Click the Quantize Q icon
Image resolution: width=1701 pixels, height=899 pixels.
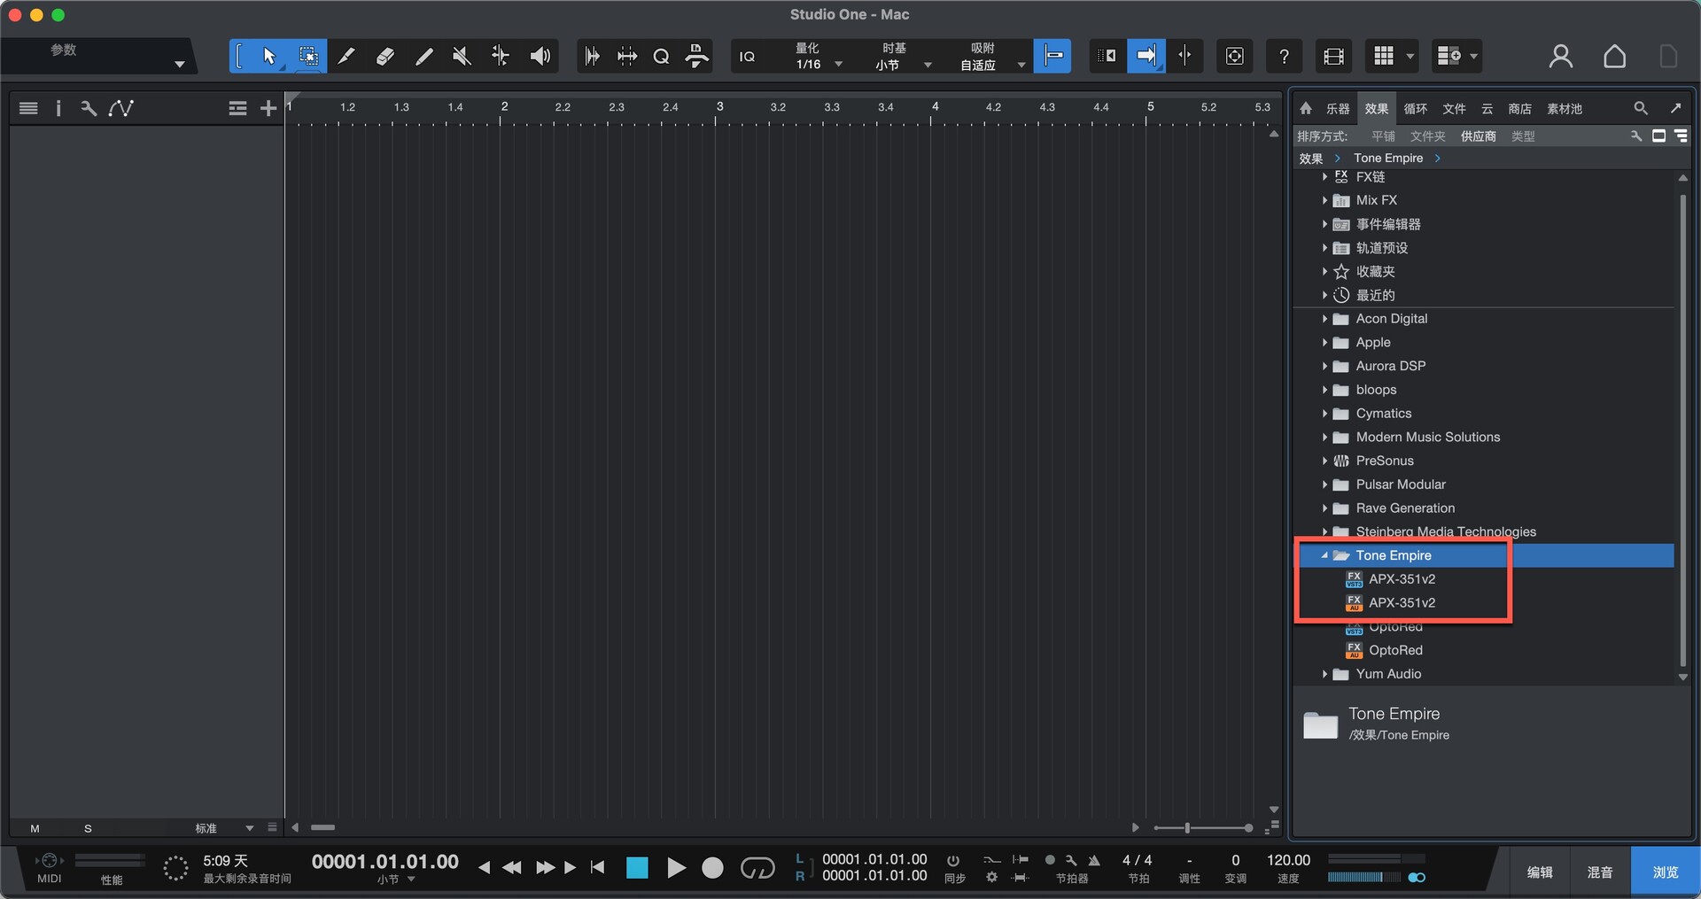click(661, 57)
